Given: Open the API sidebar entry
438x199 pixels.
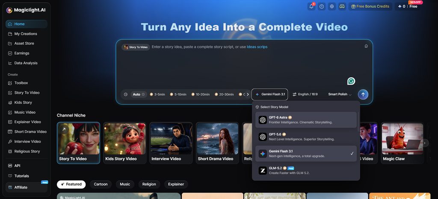Looking at the screenshot, I should tap(27, 166).
